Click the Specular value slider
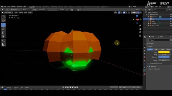Viewport: 172px width, 96px height. point(164,57)
